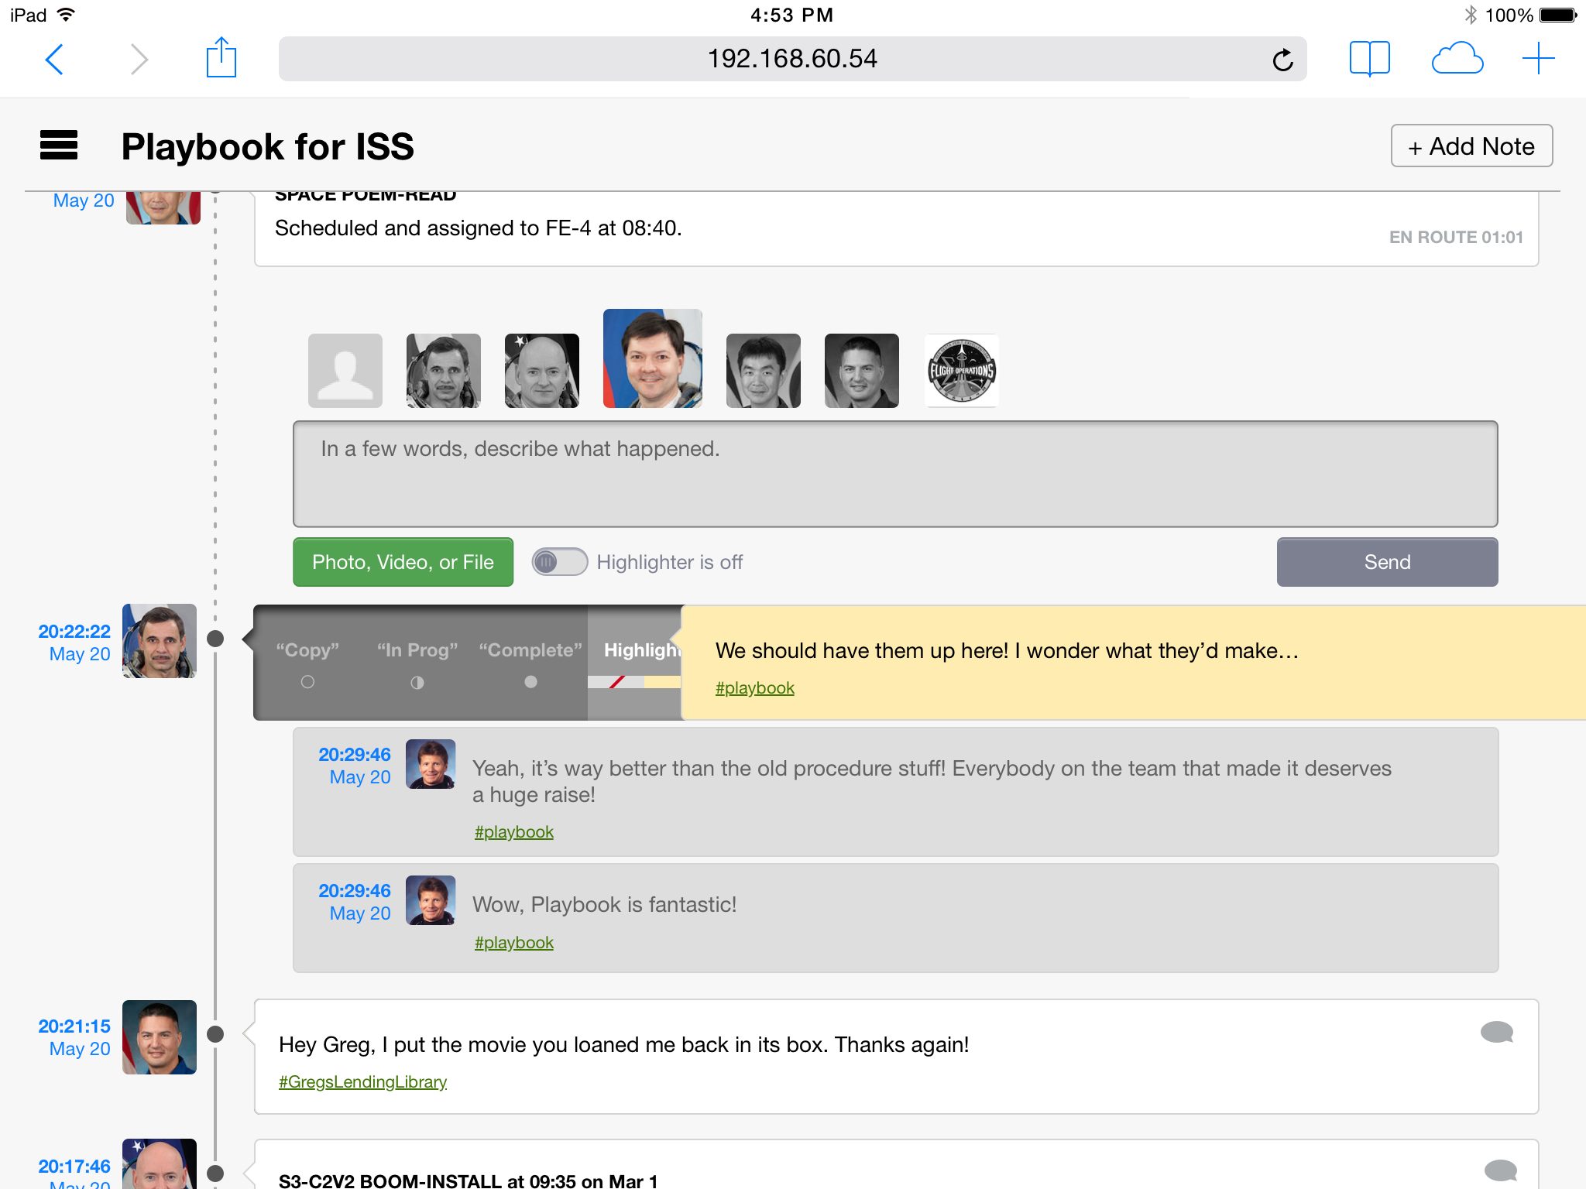The height and width of the screenshot is (1189, 1586).
Task: Select the astronaut avatar right of the color portrait
Action: coord(764,371)
